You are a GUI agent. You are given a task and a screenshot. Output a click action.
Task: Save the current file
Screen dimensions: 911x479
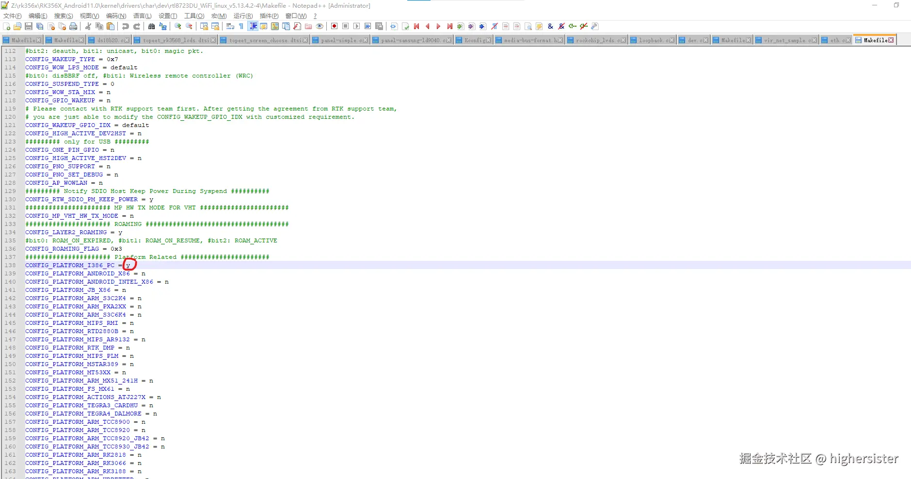click(29, 26)
